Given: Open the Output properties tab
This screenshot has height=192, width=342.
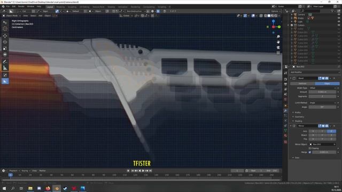Looking at the screenshot, I should [285, 84].
